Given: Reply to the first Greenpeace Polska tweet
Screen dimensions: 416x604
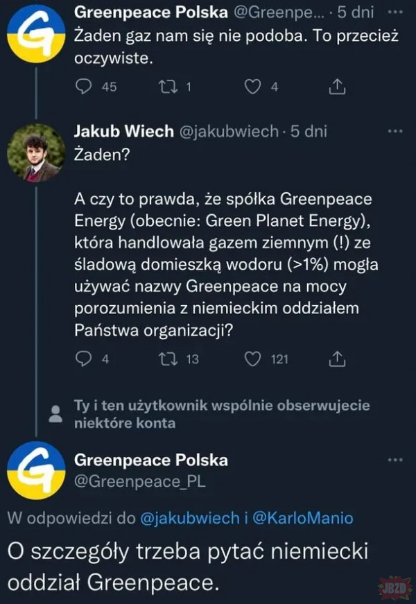Looking at the screenshot, I should coord(83,86).
